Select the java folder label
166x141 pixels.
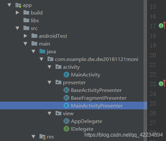[x=51, y=52]
